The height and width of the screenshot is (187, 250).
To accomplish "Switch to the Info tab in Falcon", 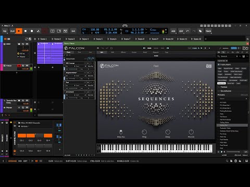I will coord(102,52).
